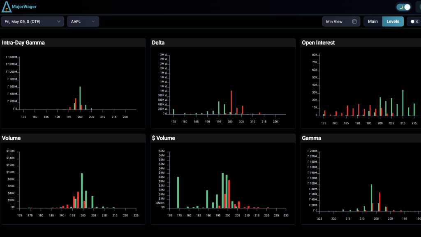Flip the small toggle right of Levels
This screenshot has width=421, height=237.
pyautogui.click(x=414, y=21)
